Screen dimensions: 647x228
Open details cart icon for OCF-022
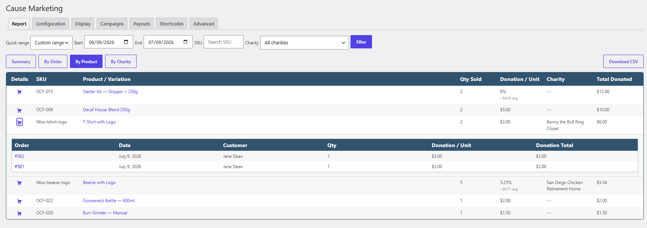(x=19, y=201)
